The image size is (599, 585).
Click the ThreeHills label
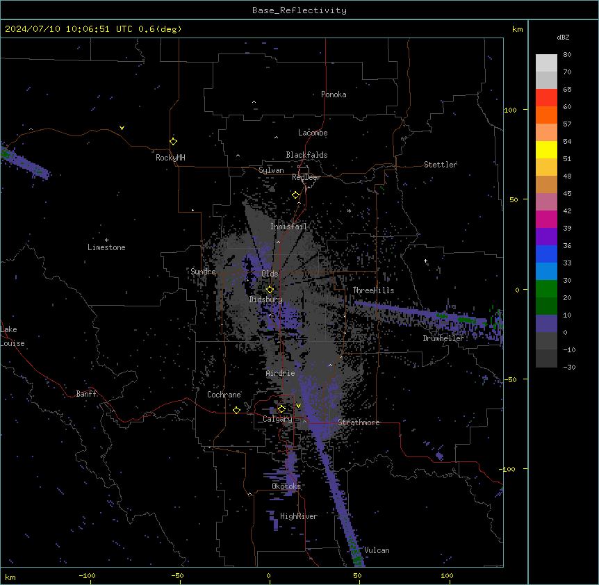(374, 290)
